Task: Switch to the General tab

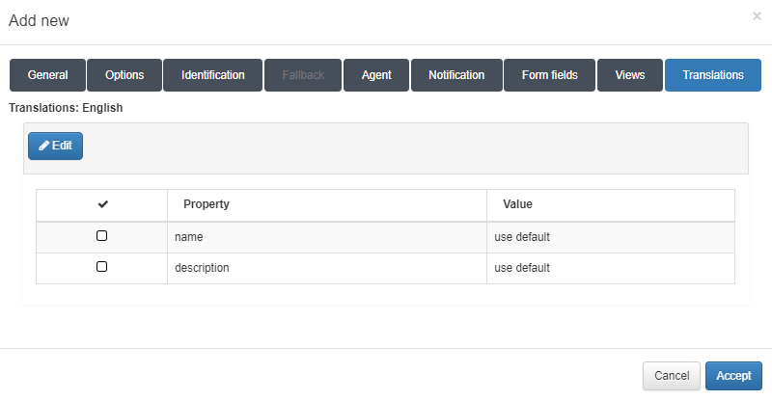Action: point(47,75)
